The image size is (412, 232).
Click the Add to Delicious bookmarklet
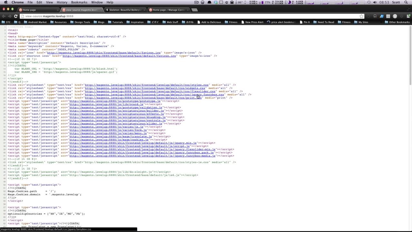point(209,22)
